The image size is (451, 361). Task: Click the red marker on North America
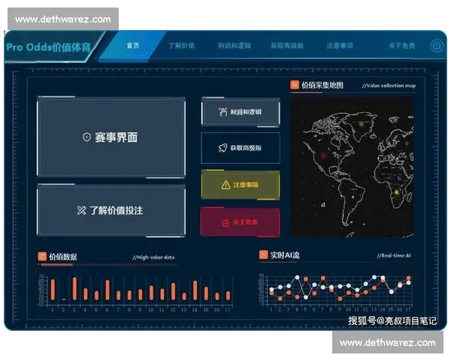tap(324, 156)
